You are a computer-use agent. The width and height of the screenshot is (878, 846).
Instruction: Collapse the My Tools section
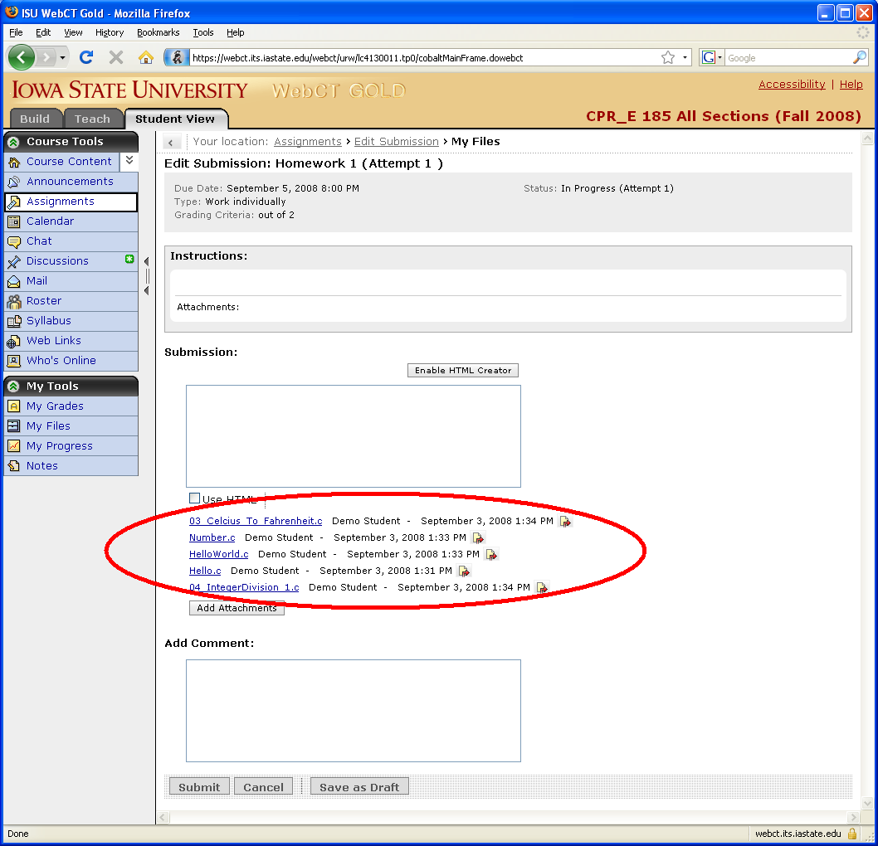point(13,387)
